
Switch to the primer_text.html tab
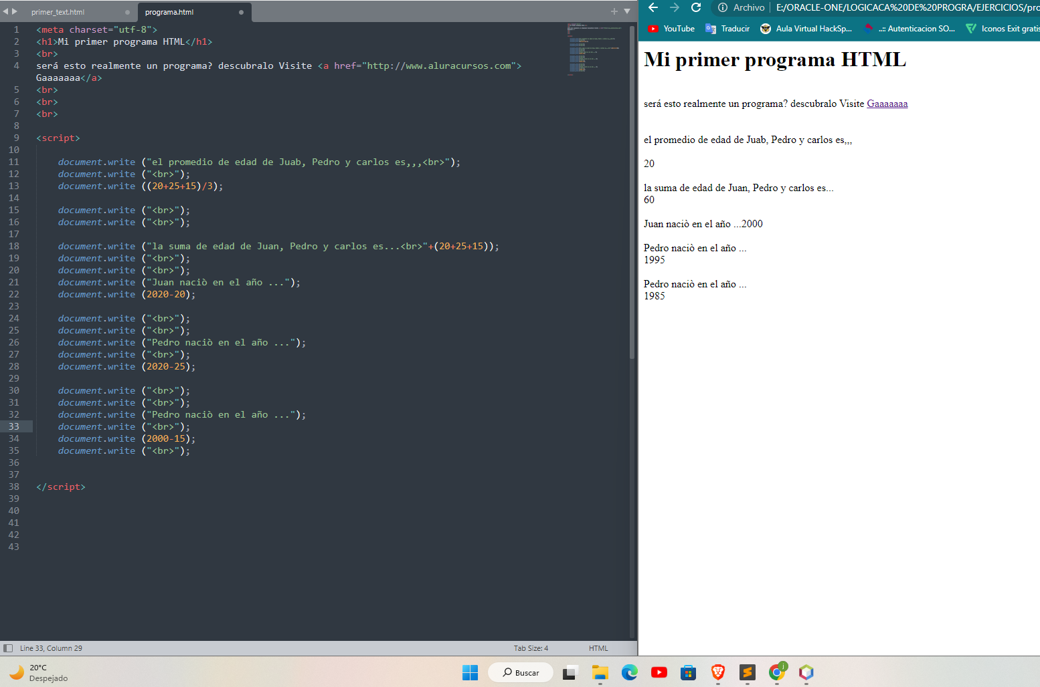[x=58, y=12]
